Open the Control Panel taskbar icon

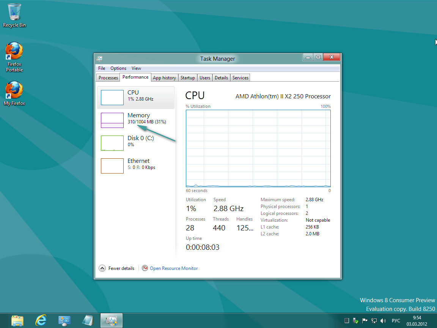(64, 321)
